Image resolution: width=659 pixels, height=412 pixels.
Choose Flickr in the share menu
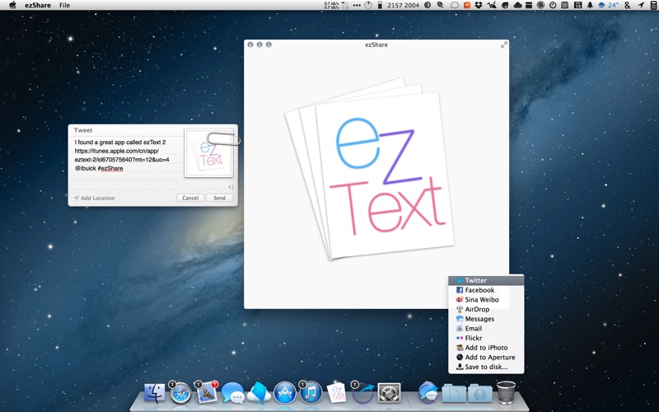coord(486,338)
